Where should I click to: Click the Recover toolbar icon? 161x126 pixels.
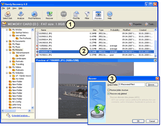49,15
